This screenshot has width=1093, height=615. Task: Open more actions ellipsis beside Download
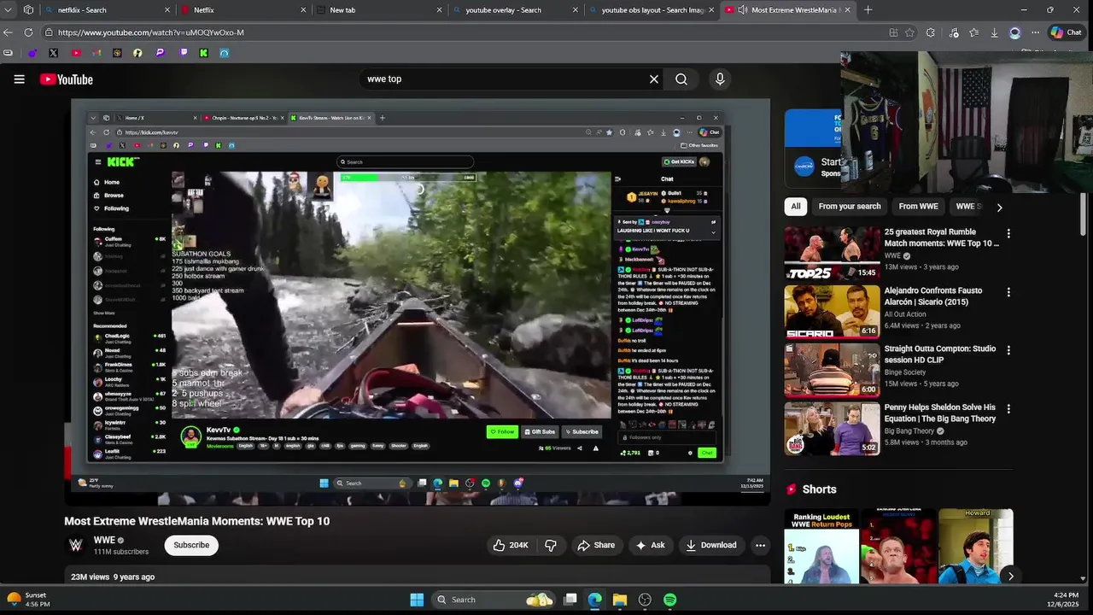tap(760, 545)
